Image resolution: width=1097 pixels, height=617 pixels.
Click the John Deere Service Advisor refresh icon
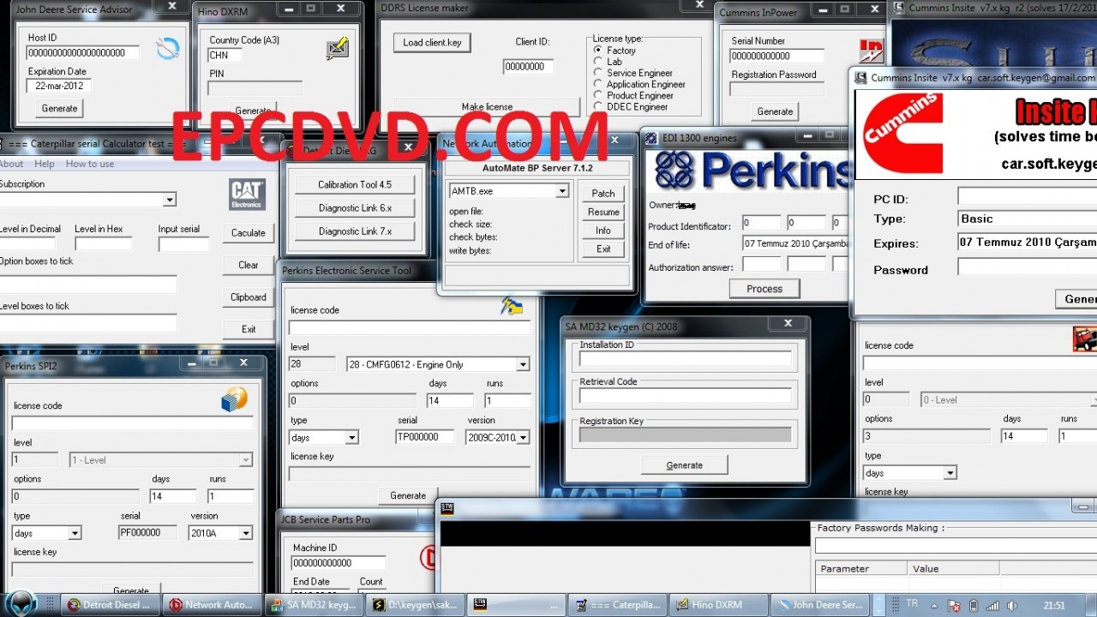tap(168, 49)
